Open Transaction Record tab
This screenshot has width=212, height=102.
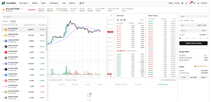pyautogui.click(x=71, y=80)
